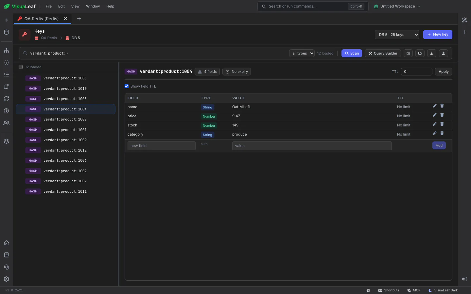The height and width of the screenshot is (294, 471).
Task: Remove the category field via trash icon
Action: click(x=442, y=133)
